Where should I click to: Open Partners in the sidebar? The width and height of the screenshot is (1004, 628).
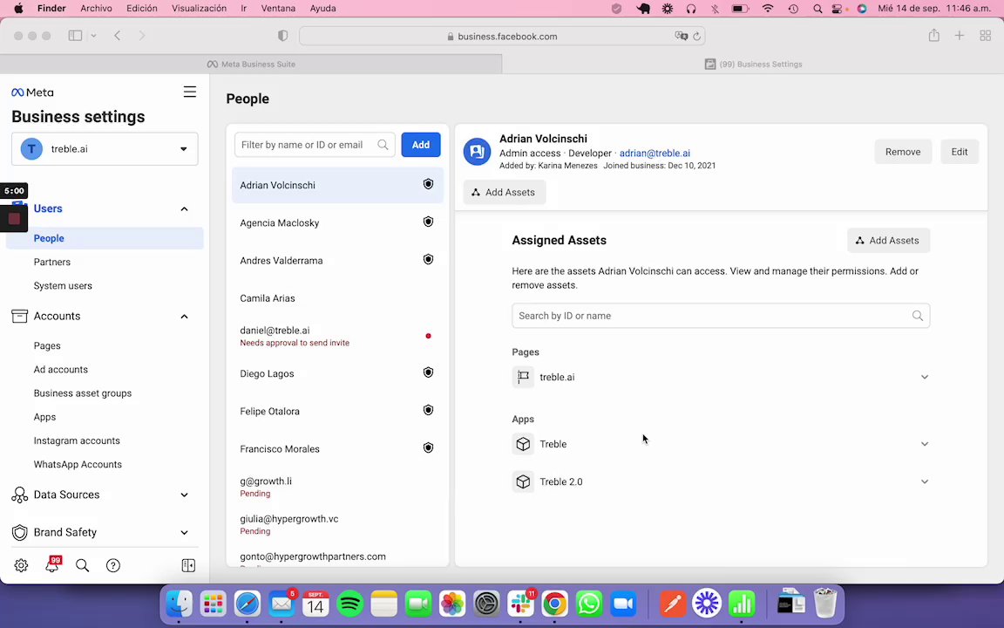click(52, 262)
